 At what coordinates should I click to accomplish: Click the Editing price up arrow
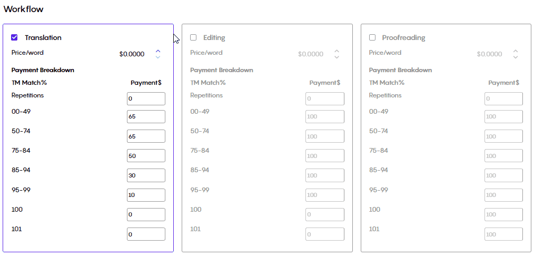pyautogui.click(x=337, y=51)
